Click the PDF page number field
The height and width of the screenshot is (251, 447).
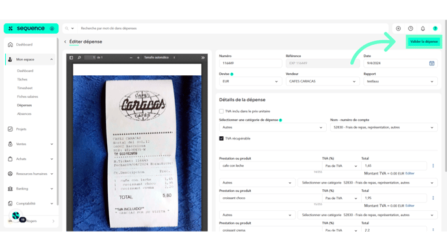[90, 58]
